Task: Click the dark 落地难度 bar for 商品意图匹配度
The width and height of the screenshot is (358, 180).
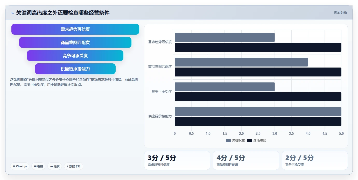Action: pyautogui.click(x=258, y=72)
